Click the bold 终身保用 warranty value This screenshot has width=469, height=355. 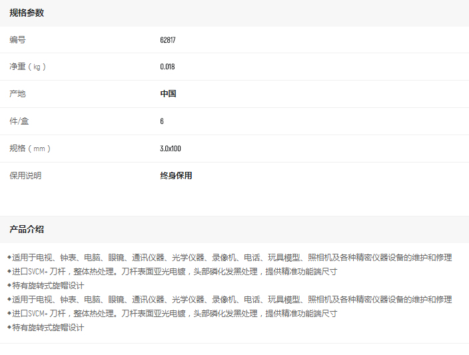click(x=176, y=176)
